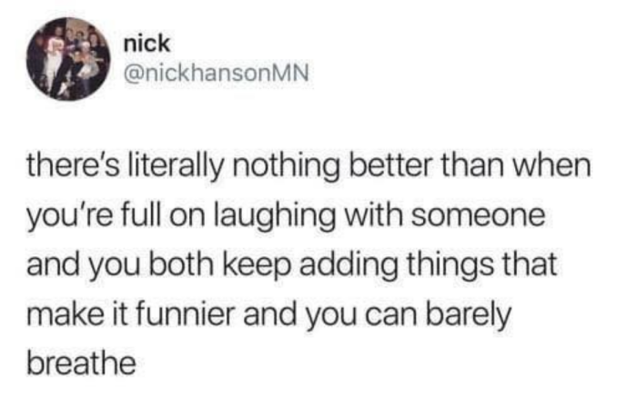This screenshot has height=398, width=637.
Task: Click the word "you're" in the second line
Action: pyautogui.click(x=69, y=218)
